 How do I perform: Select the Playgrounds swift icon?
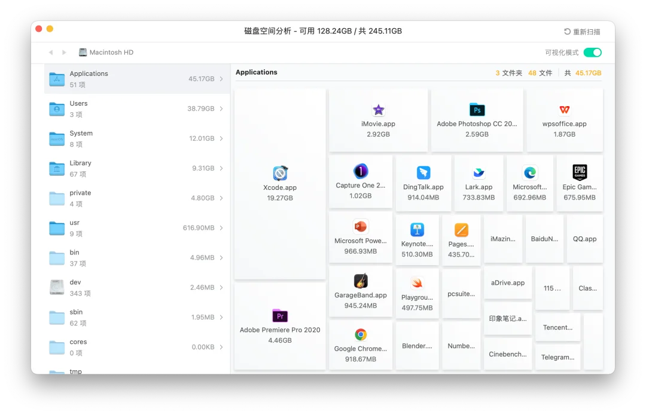tap(417, 284)
